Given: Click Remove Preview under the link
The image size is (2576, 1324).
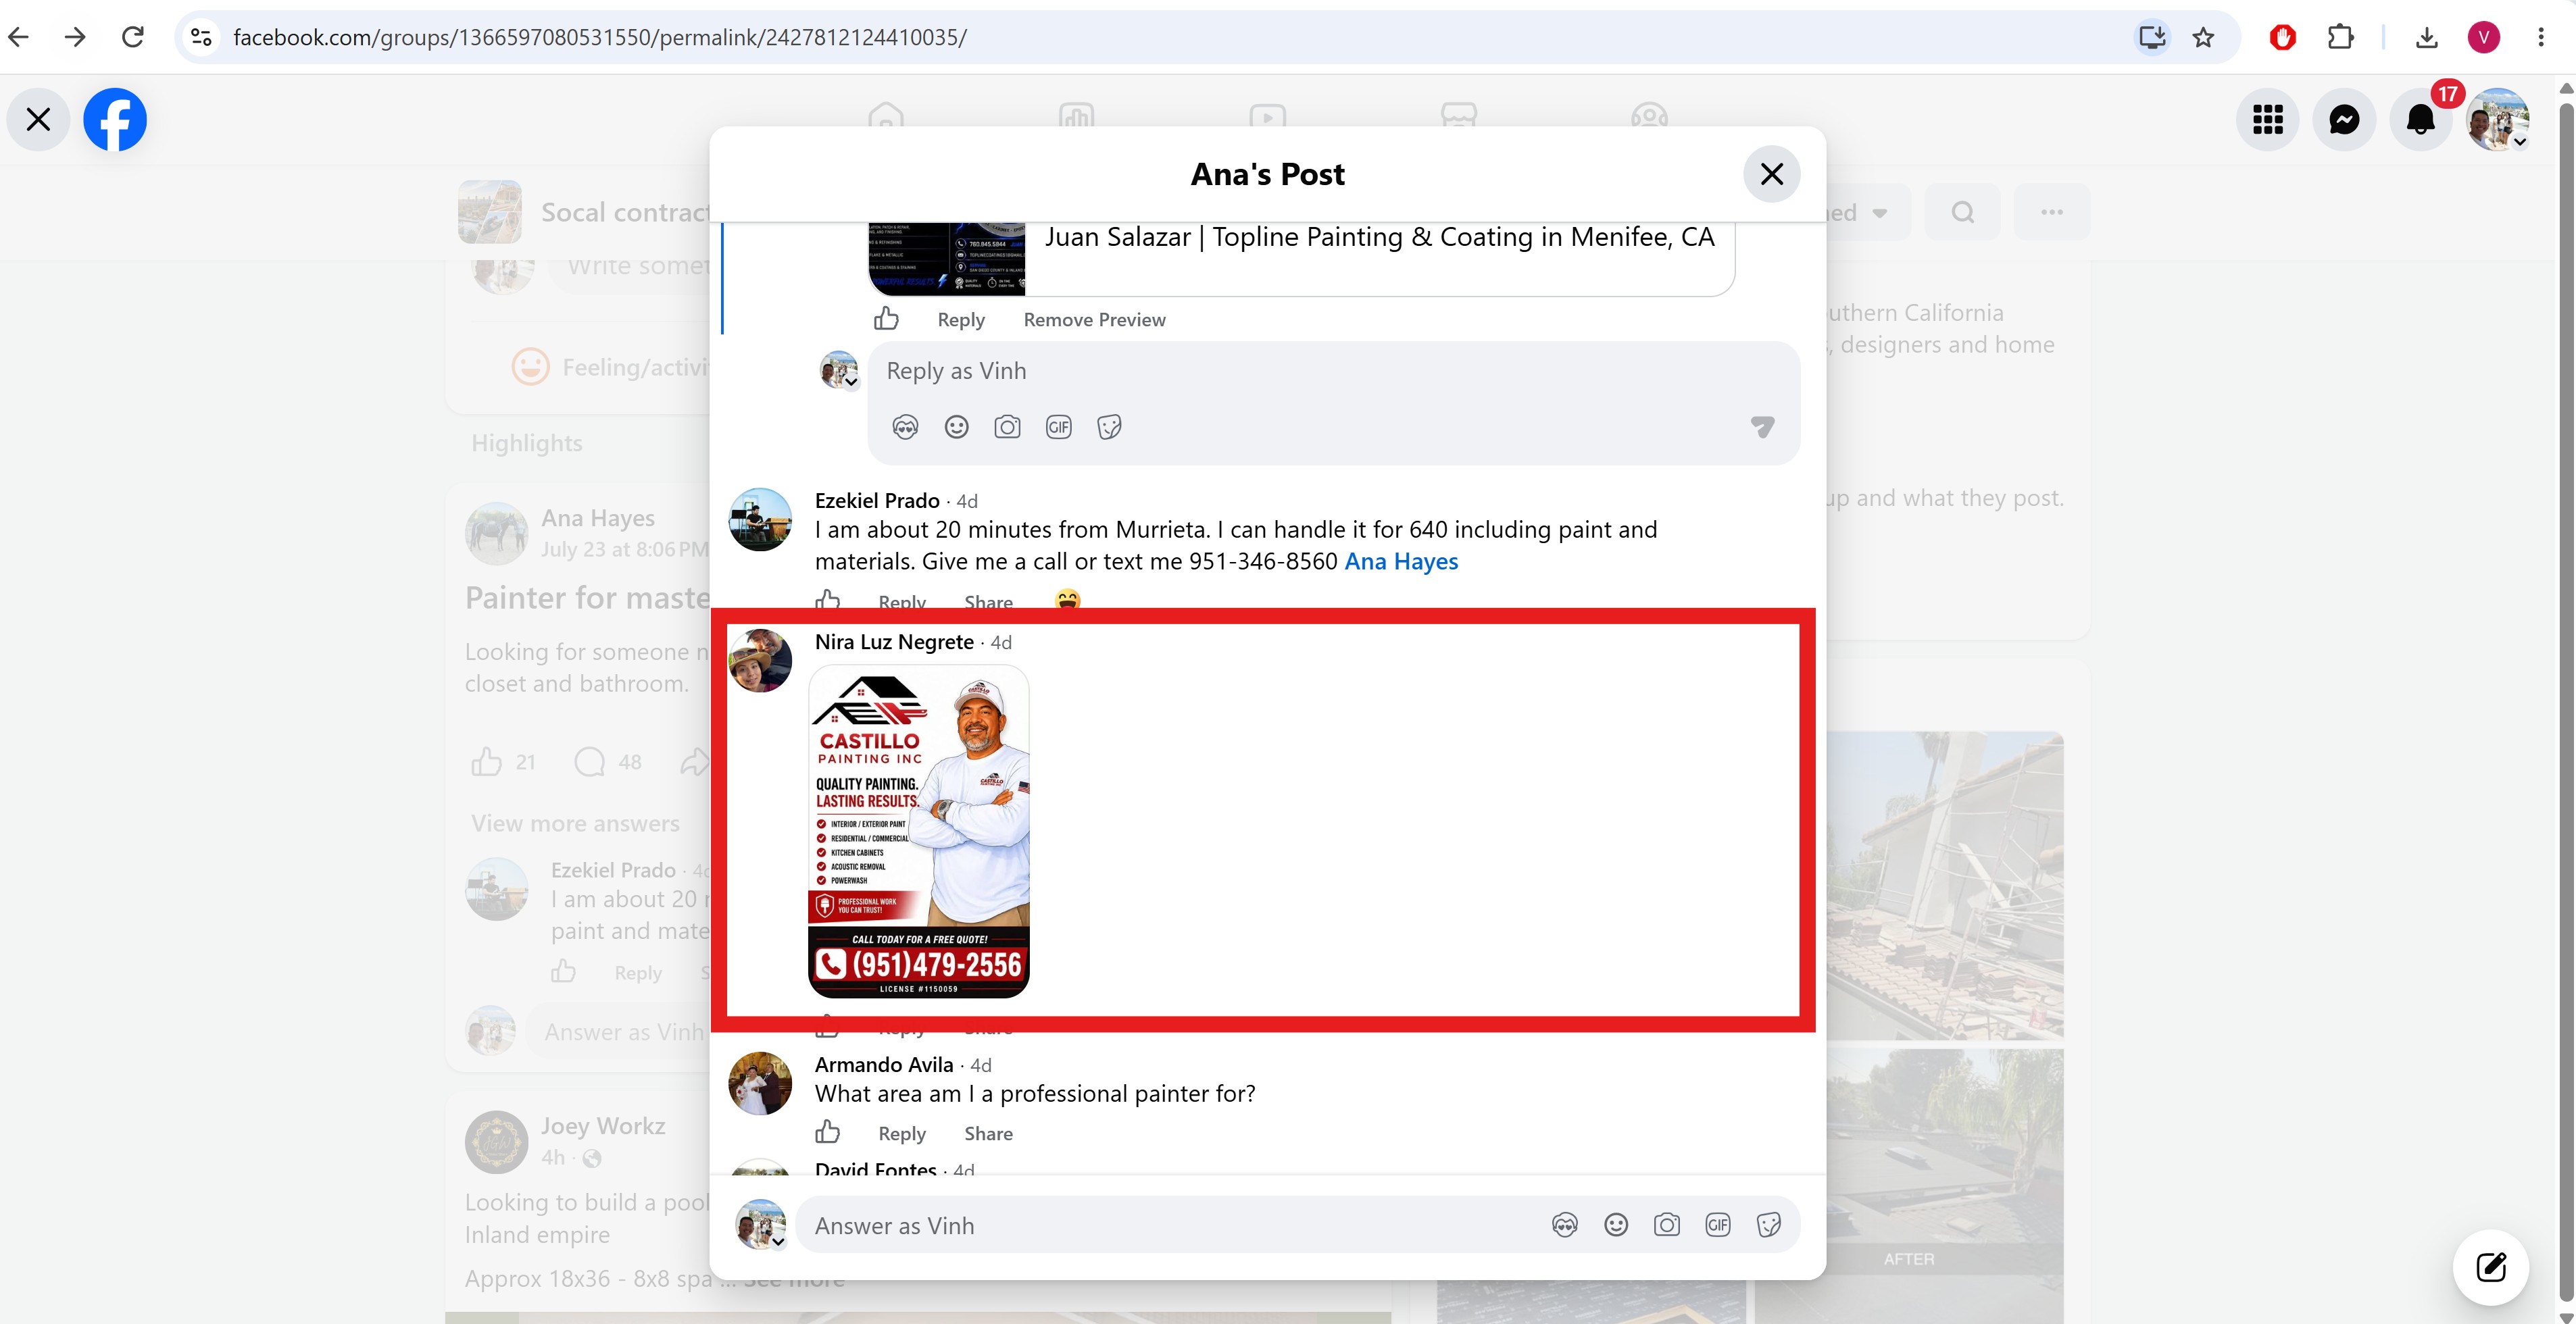Looking at the screenshot, I should pos(1094,320).
